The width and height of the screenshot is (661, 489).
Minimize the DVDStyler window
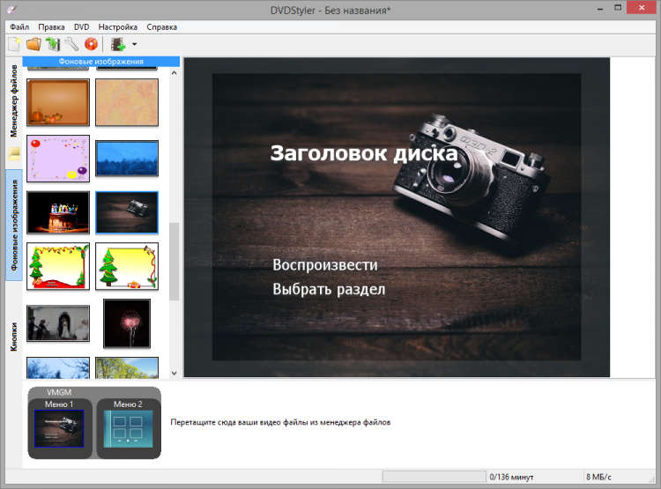click(600, 8)
